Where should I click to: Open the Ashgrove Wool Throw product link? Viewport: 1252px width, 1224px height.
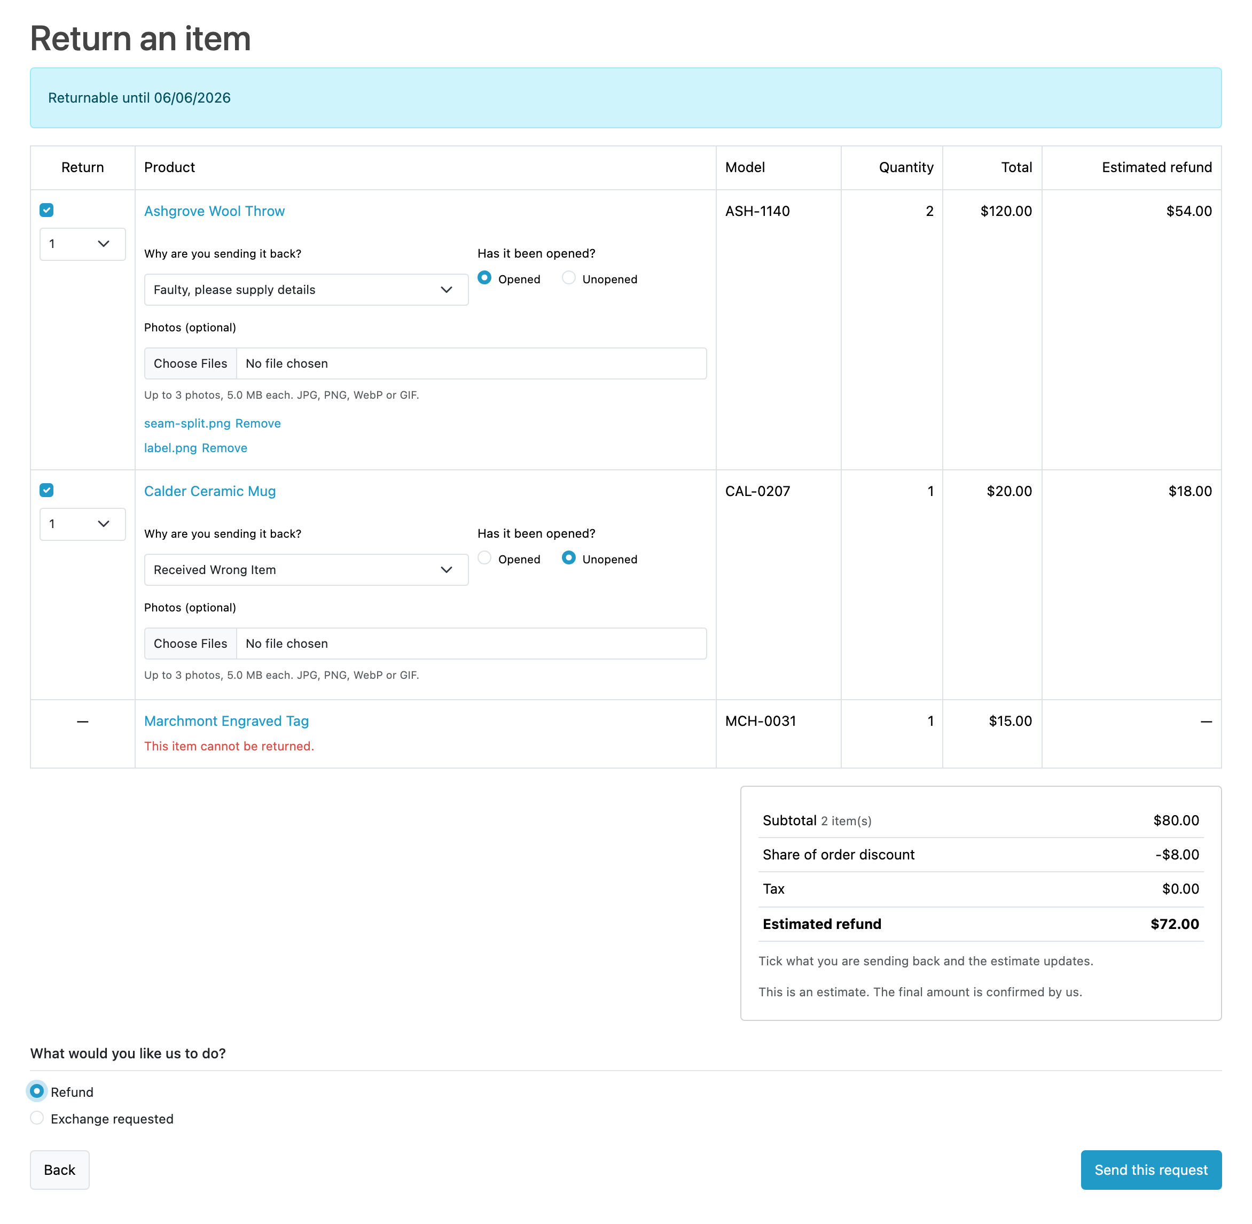[215, 211]
